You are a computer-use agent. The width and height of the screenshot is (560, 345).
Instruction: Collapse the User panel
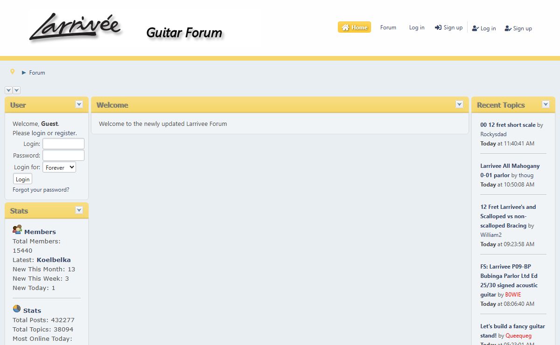pos(79,104)
